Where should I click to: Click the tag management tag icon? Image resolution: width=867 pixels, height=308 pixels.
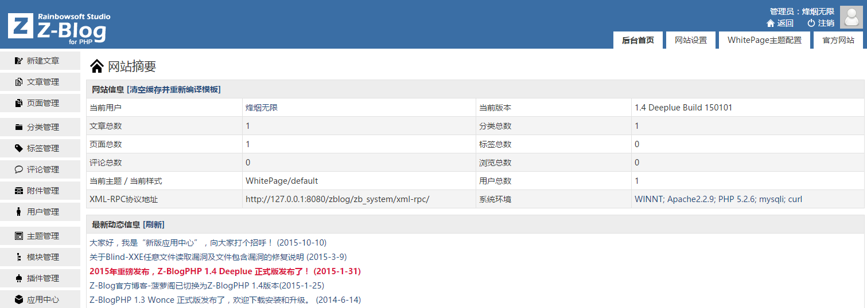[x=19, y=148]
